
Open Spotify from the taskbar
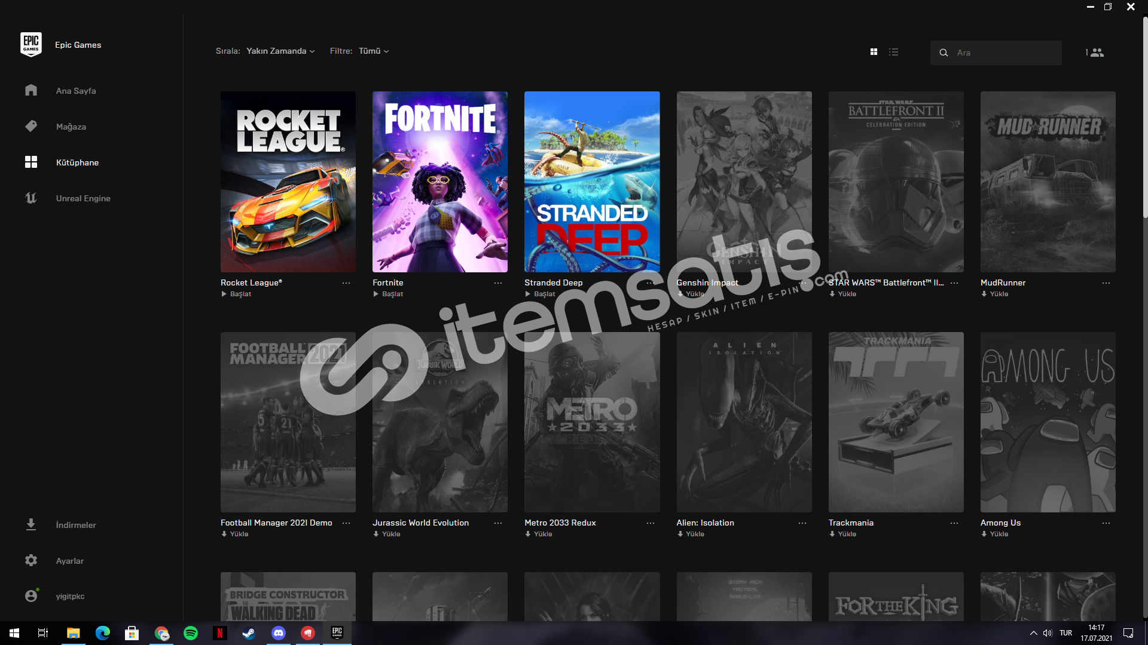point(191,633)
